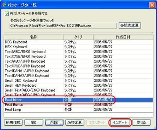Sort by the タイプ column header
Viewport: 157px width, 130px height.
point(78,37)
